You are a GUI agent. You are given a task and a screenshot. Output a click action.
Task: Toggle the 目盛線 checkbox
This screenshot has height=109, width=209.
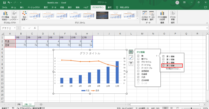click(138, 74)
